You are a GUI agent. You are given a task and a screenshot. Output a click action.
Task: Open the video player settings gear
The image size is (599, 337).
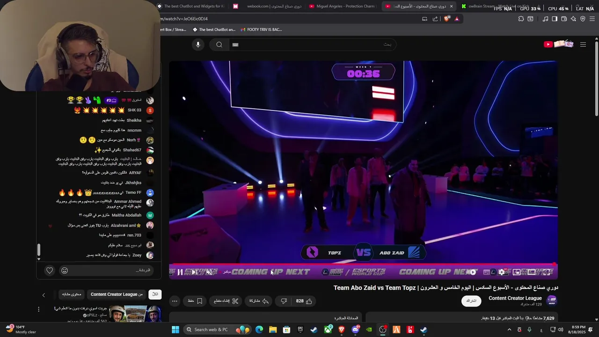coord(502,272)
